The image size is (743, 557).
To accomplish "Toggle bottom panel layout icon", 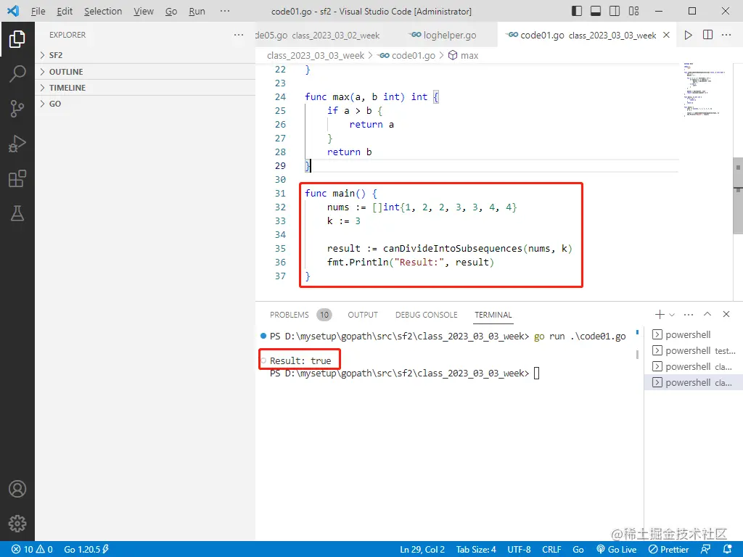I will (596, 11).
